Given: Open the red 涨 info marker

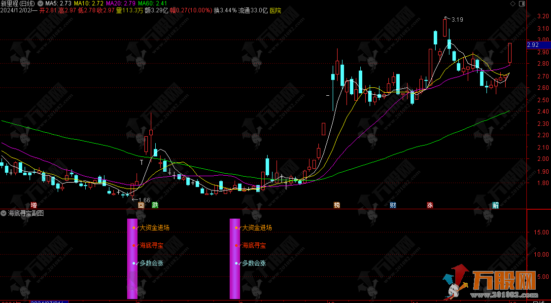Looking at the screenshot, I should point(430,205).
